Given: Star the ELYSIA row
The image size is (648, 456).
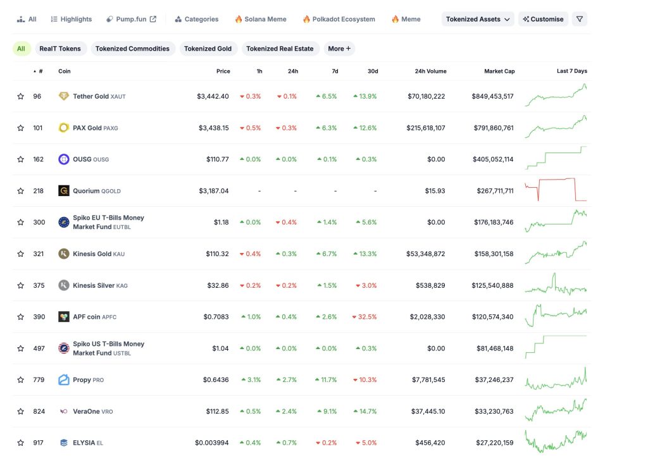Looking at the screenshot, I should tap(21, 443).
